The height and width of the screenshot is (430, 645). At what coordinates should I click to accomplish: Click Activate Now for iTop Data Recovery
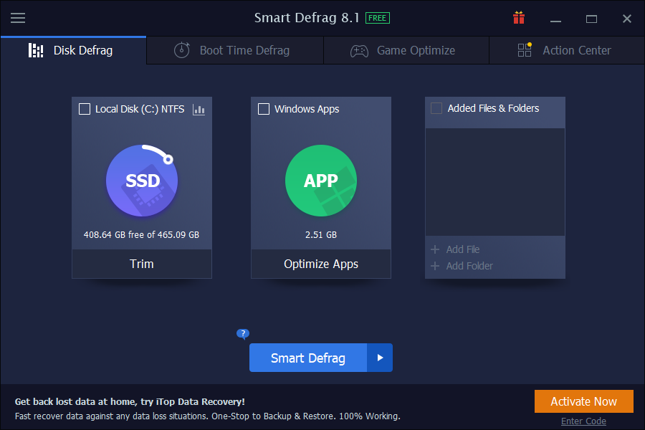583,401
